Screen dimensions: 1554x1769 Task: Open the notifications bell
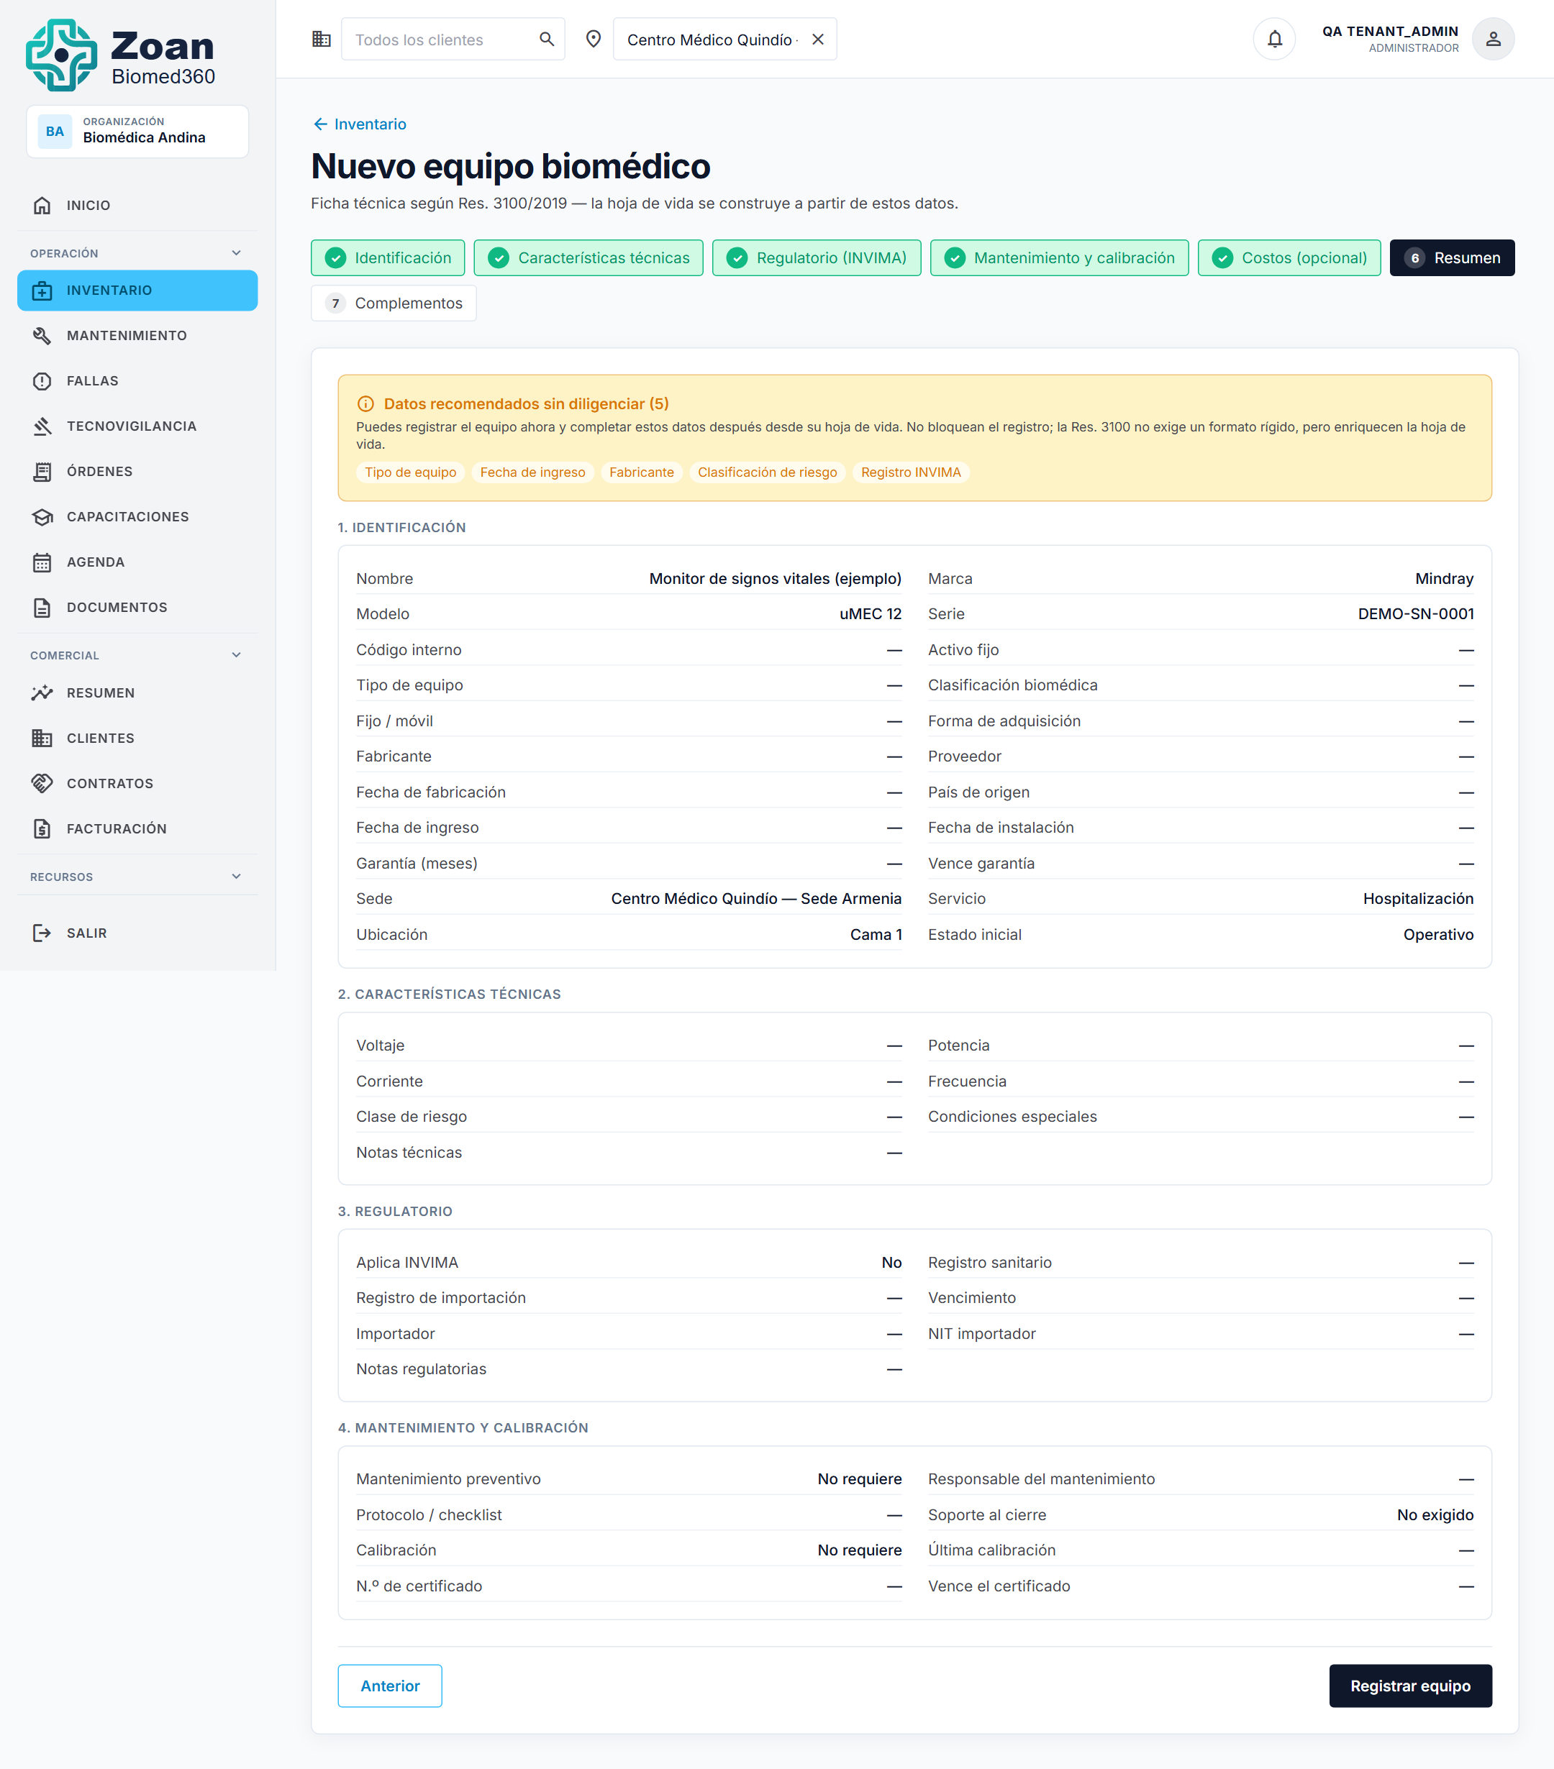coord(1274,39)
